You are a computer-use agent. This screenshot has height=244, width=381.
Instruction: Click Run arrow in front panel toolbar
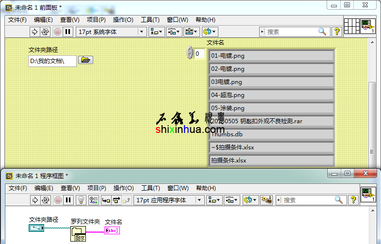tap(34, 32)
